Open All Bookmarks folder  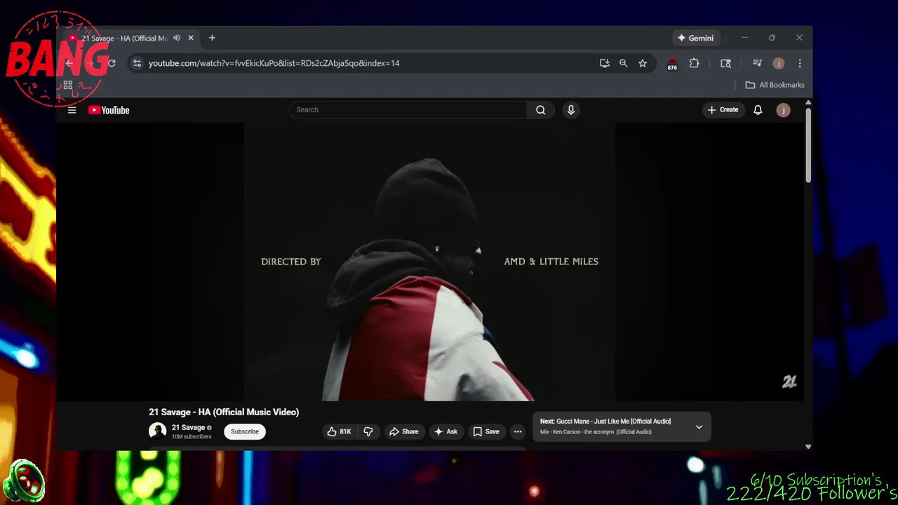pos(775,85)
